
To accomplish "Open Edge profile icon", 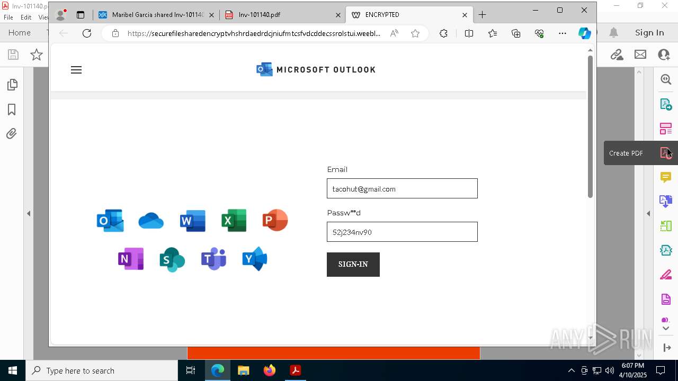I will pyautogui.click(x=61, y=15).
